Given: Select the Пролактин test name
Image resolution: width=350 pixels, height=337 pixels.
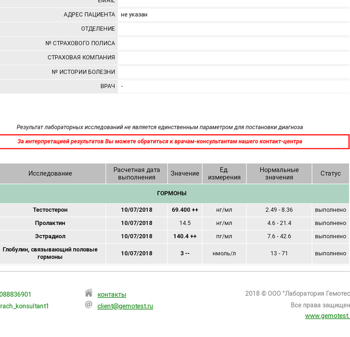Looking at the screenshot, I should click(50, 223).
